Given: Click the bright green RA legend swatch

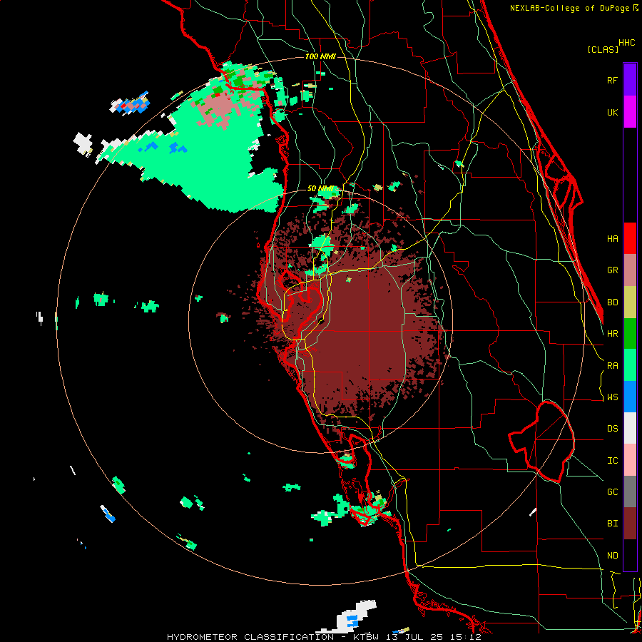Looking at the screenshot, I should click(630, 365).
